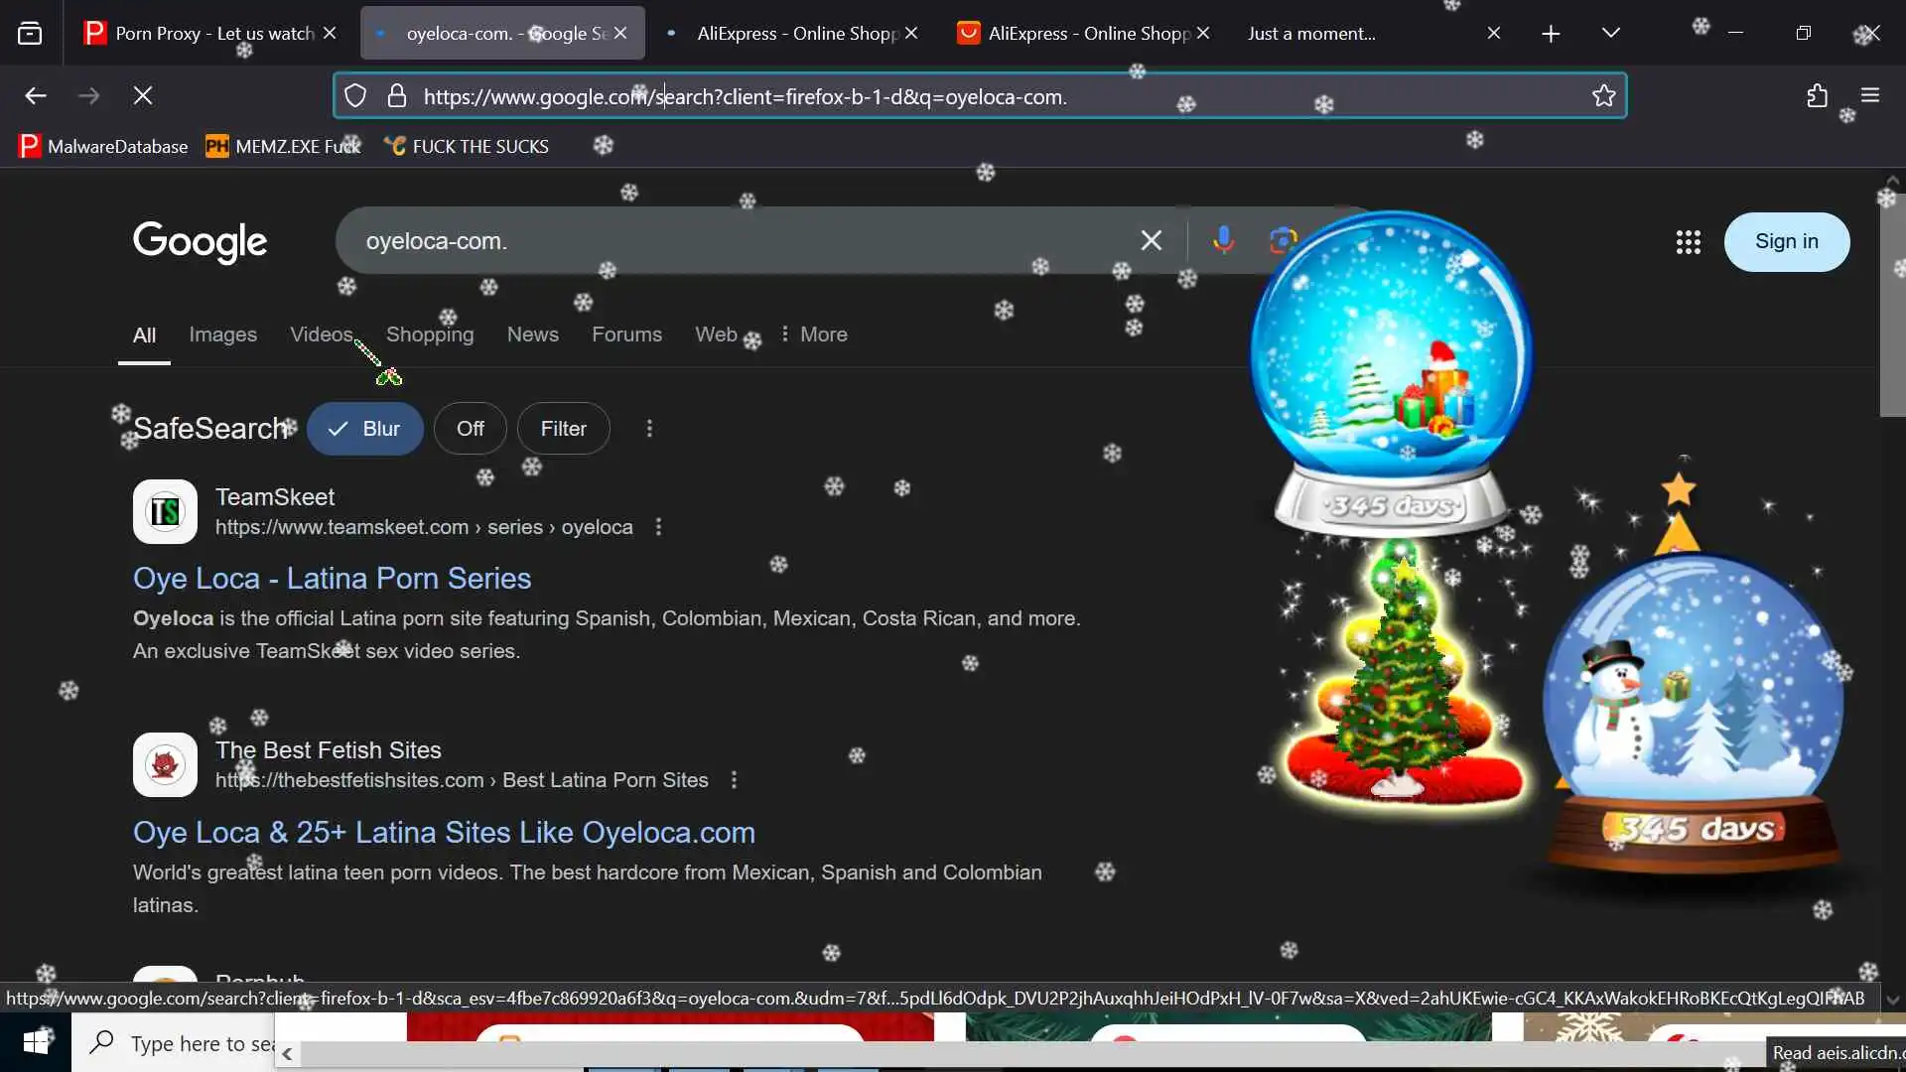
Task: Select the Filter SafeSearch option
Action: [x=563, y=429]
